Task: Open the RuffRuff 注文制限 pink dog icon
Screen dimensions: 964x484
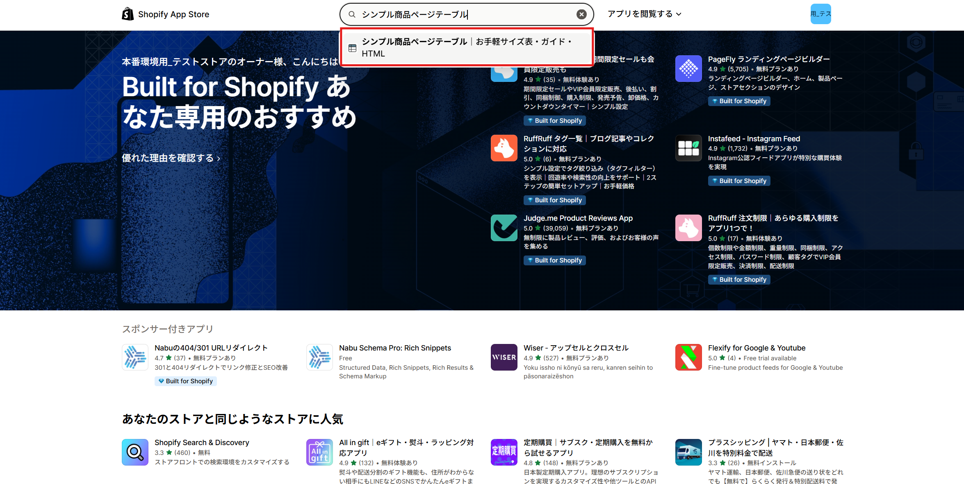Action: coord(688,228)
